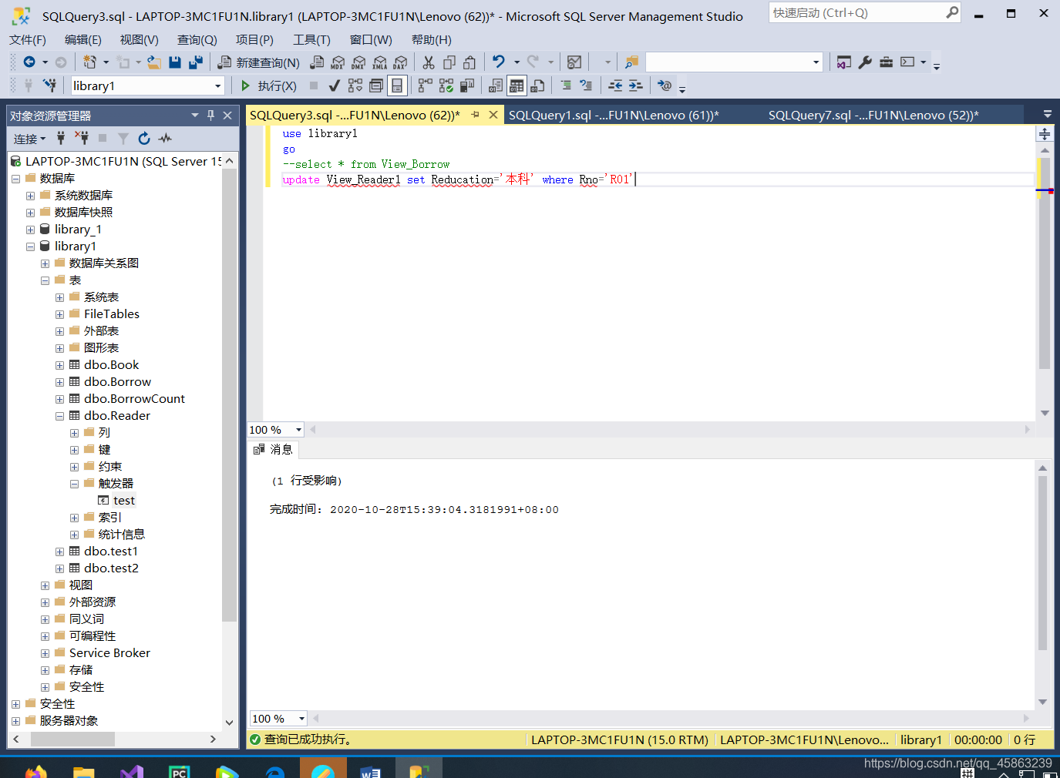Select the 消息 results tab
The image size is (1060, 778).
274,449
